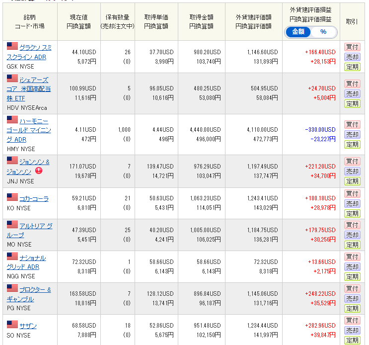Click US flag icon in NGG row

point(12,257)
